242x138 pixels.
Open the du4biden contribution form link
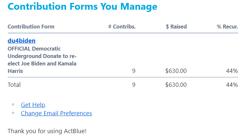pos(21,41)
